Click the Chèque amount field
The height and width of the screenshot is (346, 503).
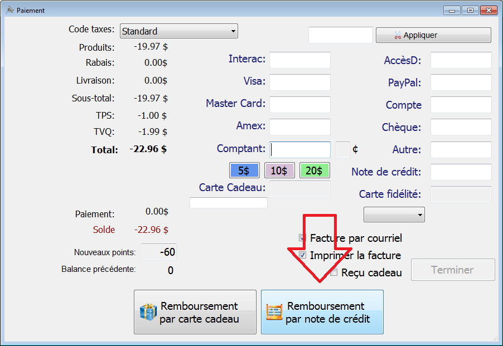click(x=461, y=127)
